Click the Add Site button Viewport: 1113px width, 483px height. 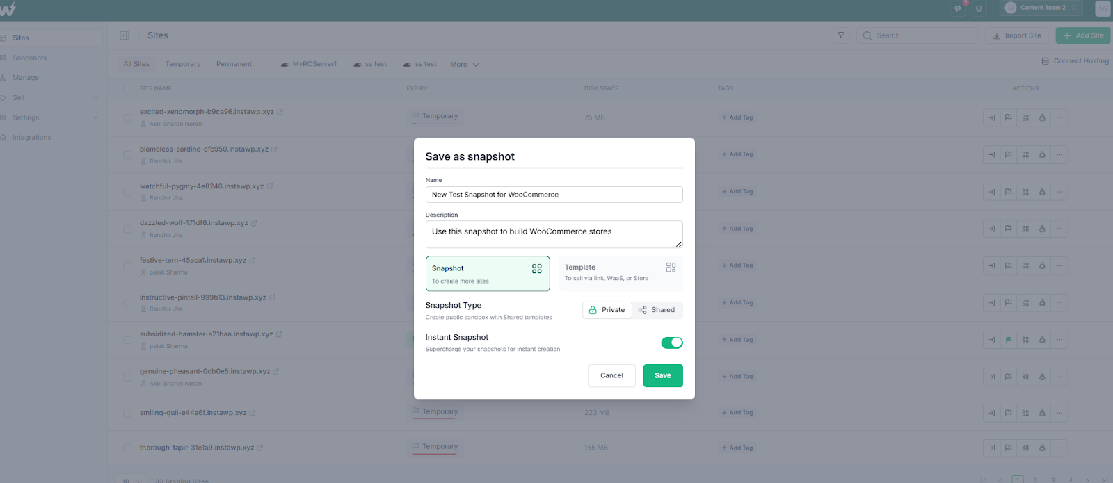pos(1083,35)
